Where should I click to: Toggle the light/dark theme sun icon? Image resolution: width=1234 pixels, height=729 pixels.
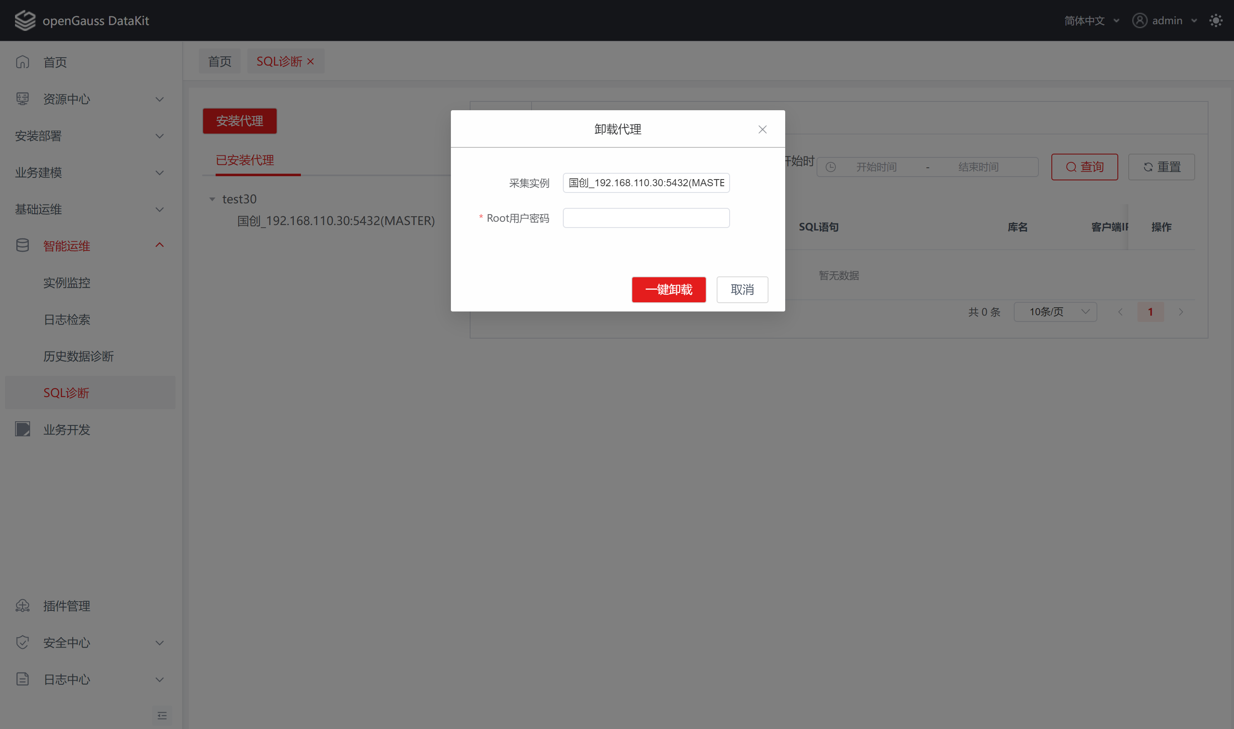tap(1215, 20)
